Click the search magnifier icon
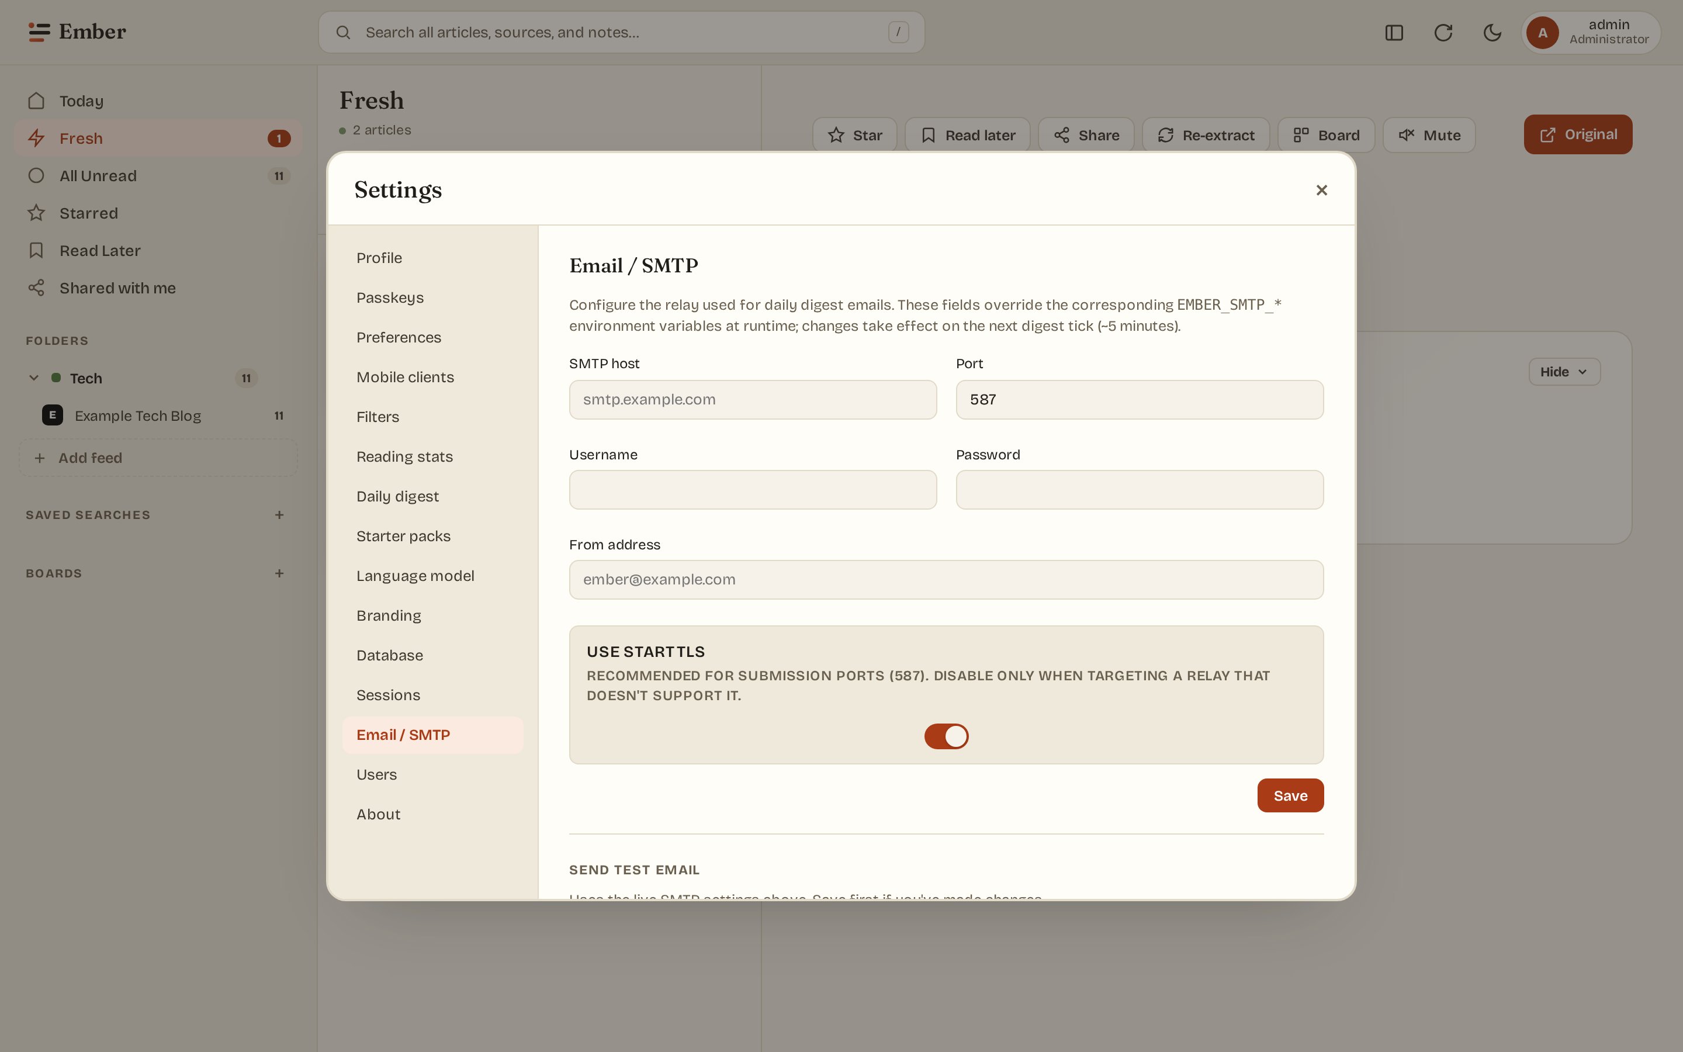Viewport: 1683px width, 1052px height. 343,33
